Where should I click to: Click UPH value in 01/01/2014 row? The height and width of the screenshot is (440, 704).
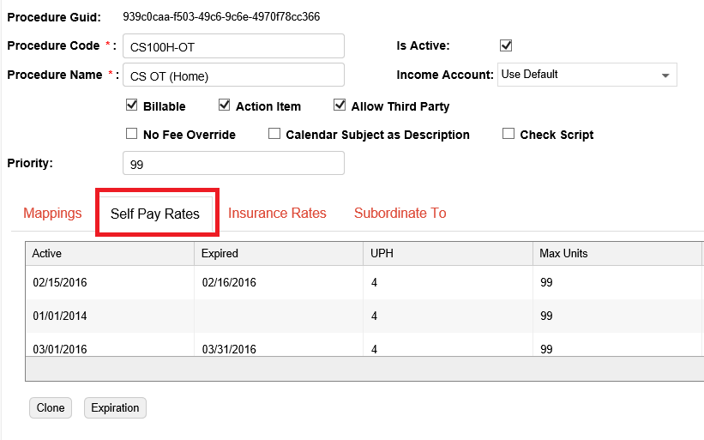point(374,316)
